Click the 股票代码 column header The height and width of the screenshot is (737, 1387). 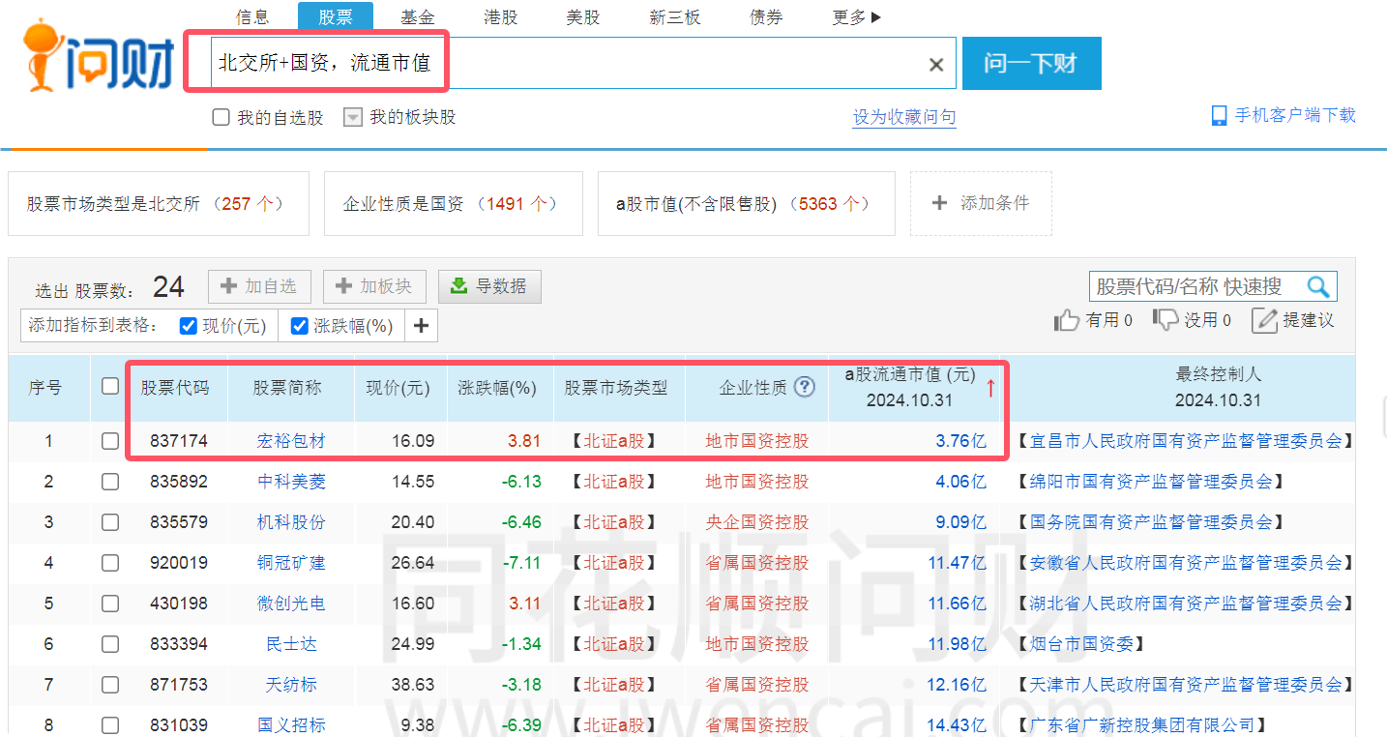click(175, 388)
